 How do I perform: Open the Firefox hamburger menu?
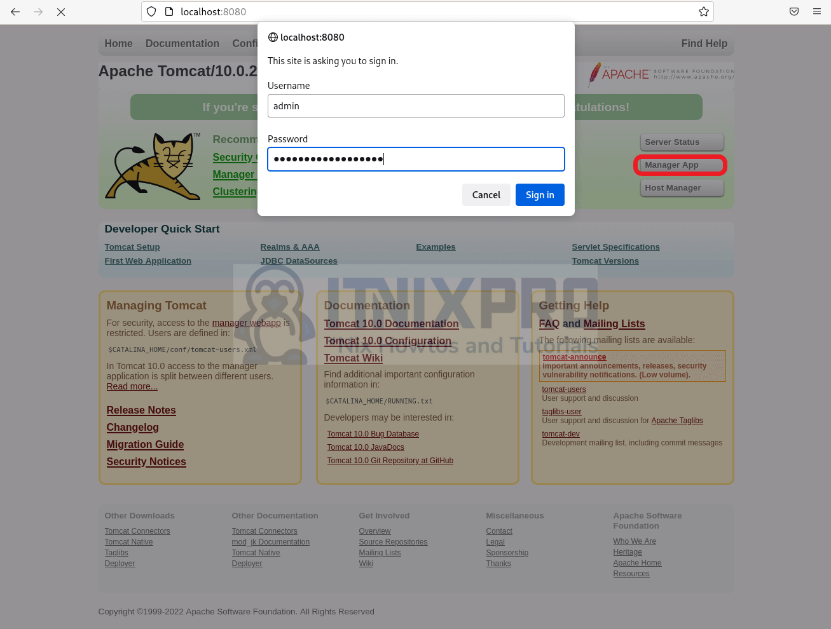817,11
